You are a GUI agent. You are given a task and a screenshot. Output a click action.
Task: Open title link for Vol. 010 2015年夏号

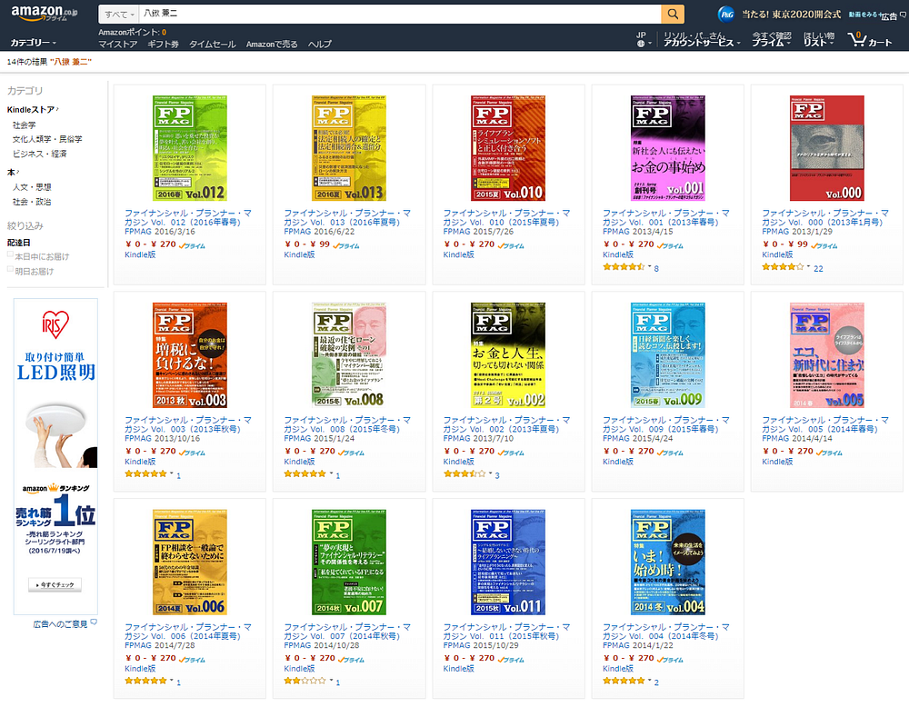click(506, 217)
